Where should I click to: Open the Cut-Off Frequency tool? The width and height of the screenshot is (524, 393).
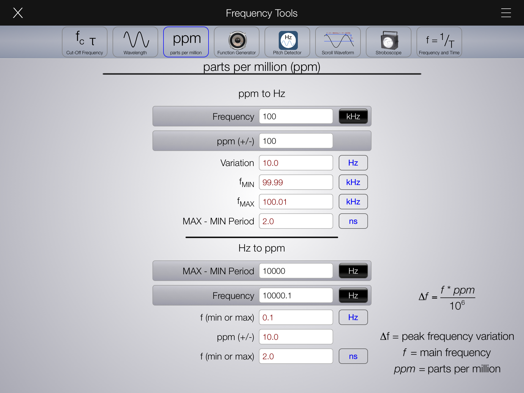click(x=84, y=42)
